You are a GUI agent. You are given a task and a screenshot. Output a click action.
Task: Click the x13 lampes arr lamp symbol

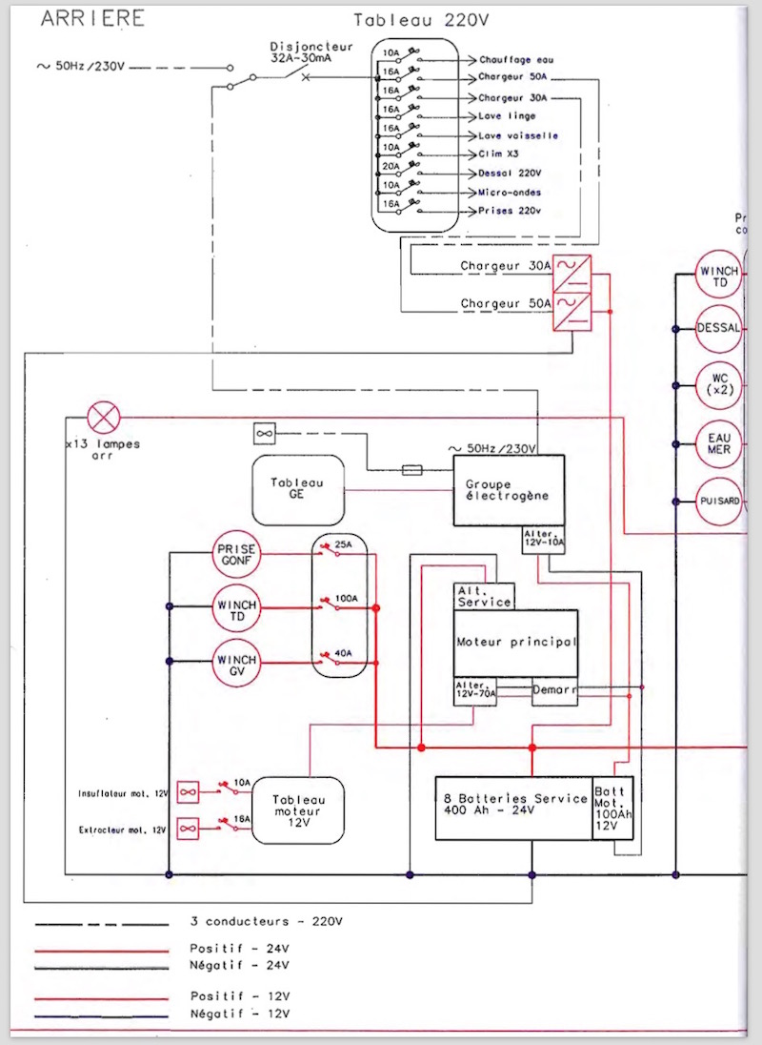(101, 418)
